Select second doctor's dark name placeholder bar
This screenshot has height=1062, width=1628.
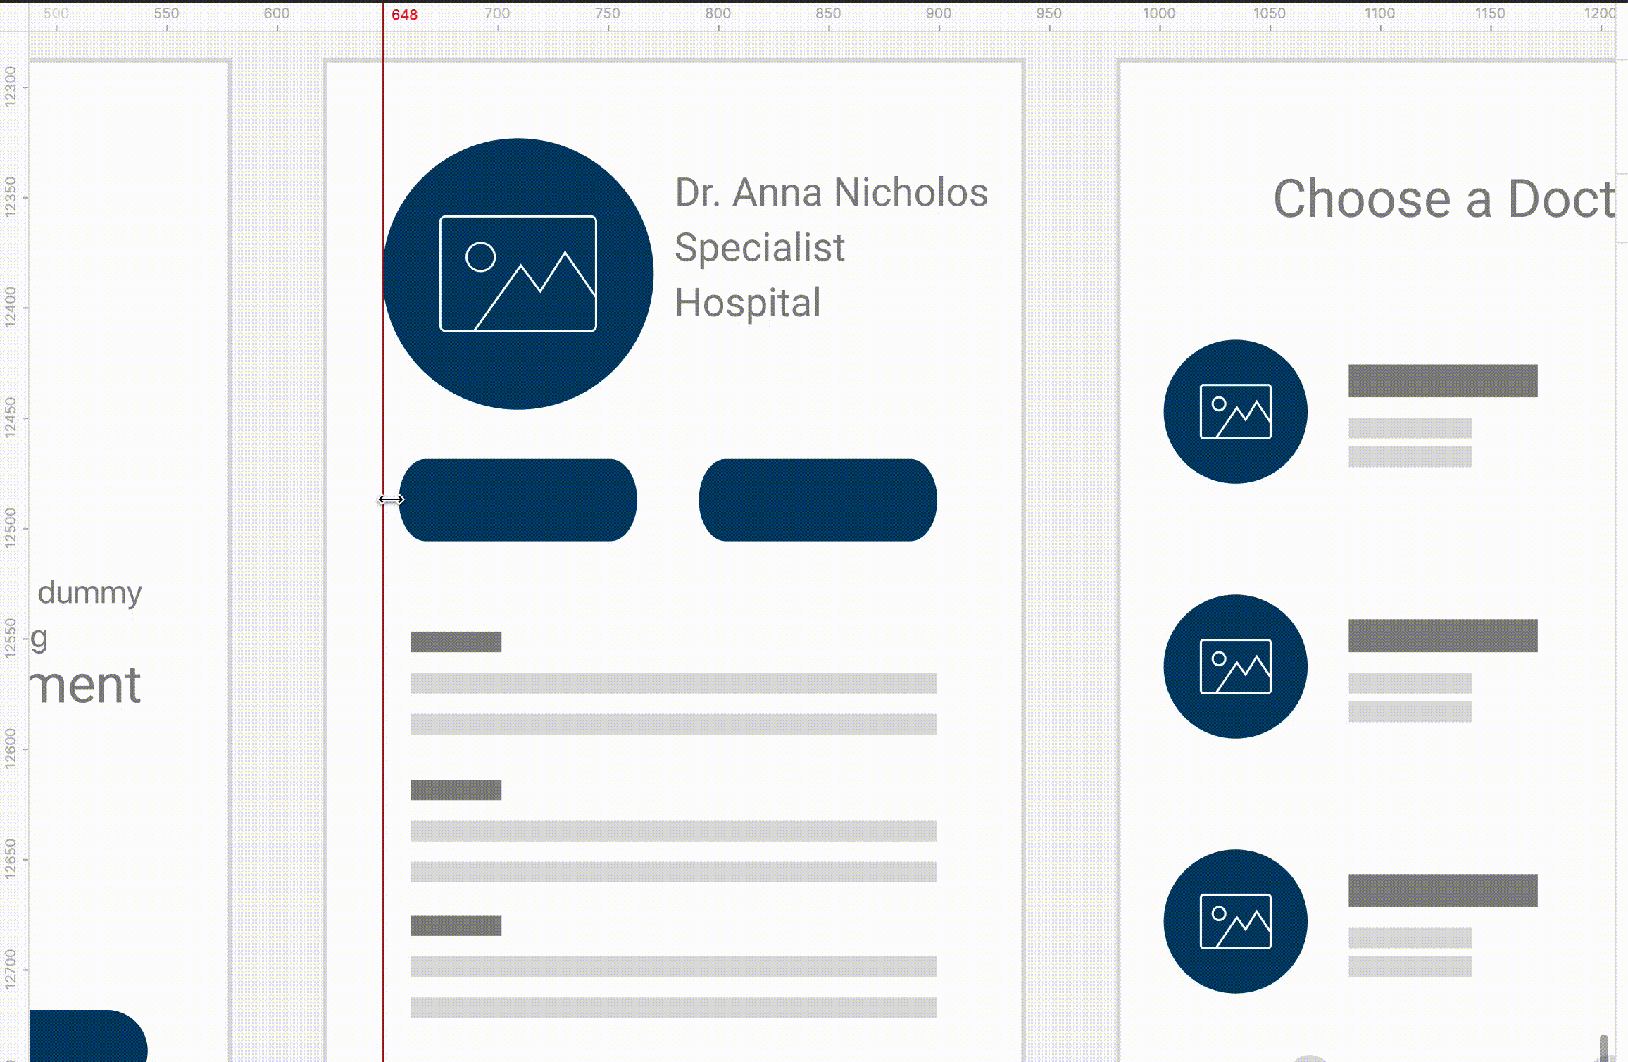coord(1442,636)
